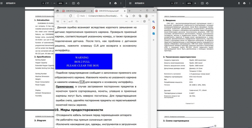
Task: Open zoom magnifier in Edge address bar
Action: coord(121,16)
